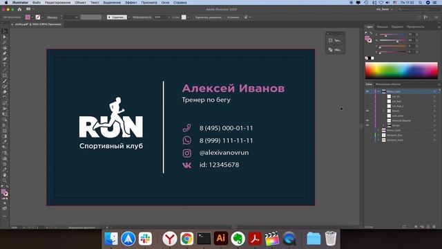Pick a color from the CMYK spectrum bar

(401, 71)
